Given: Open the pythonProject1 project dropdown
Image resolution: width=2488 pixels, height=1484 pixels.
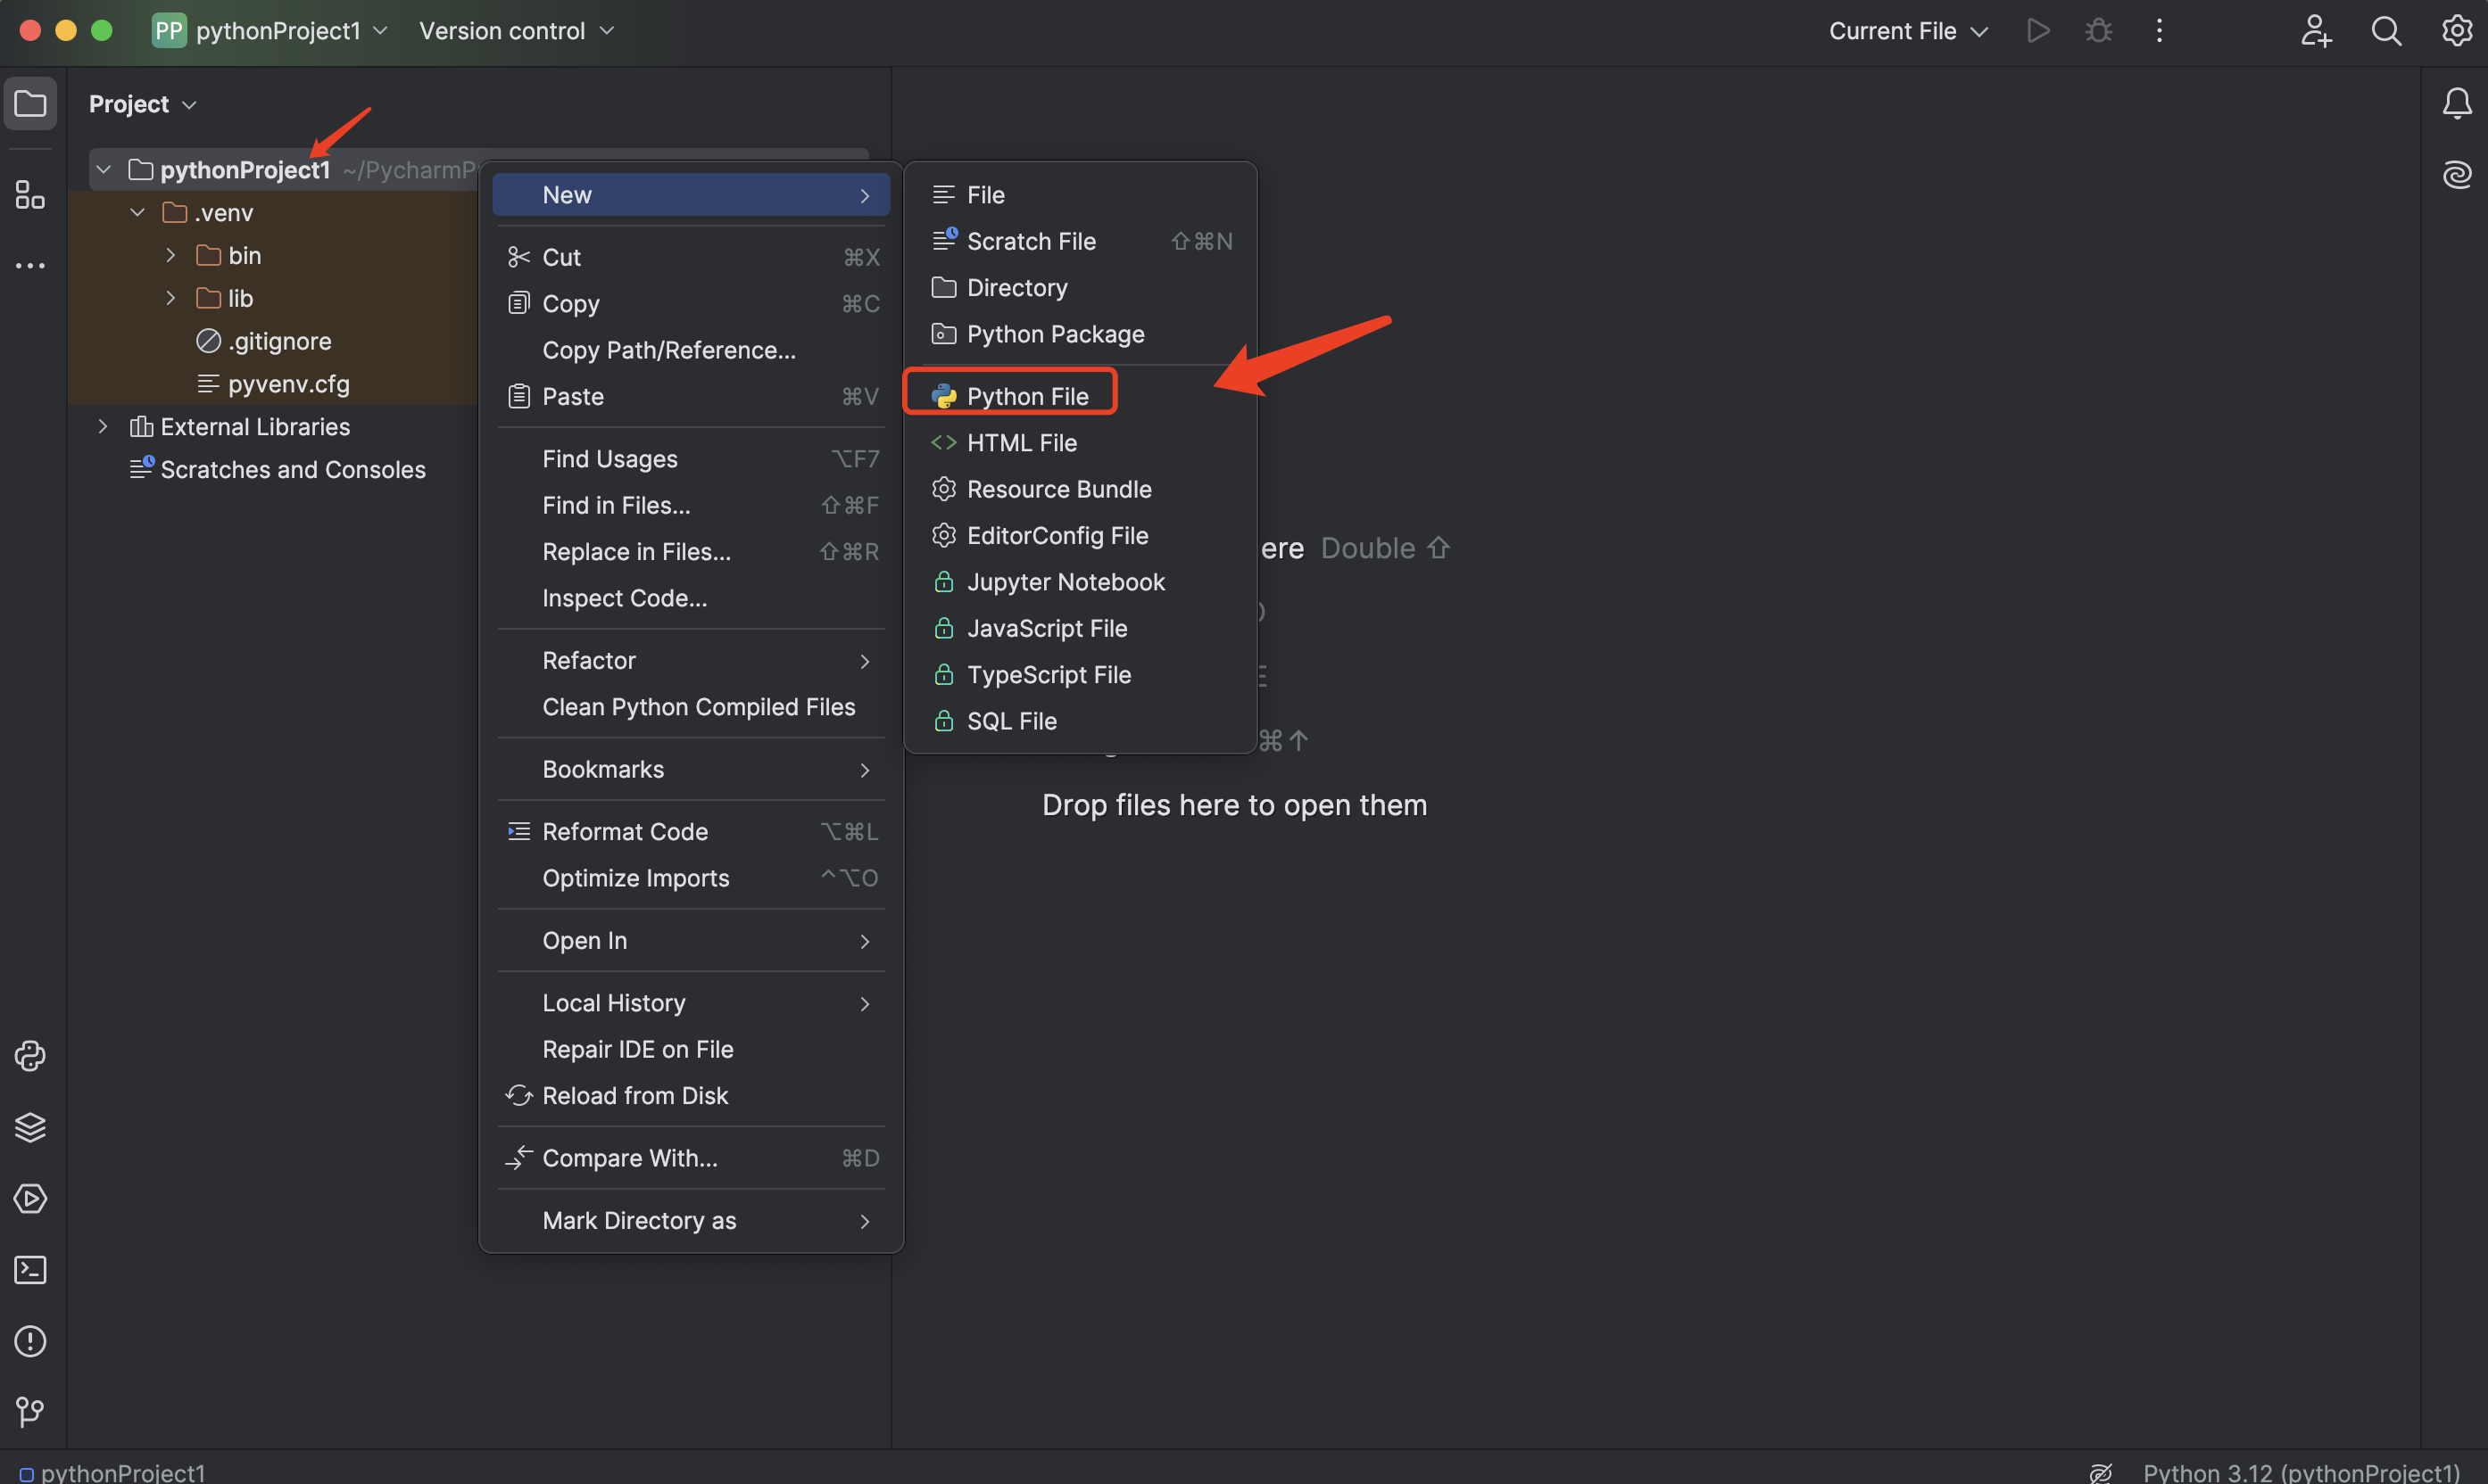Looking at the screenshot, I should tap(270, 31).
